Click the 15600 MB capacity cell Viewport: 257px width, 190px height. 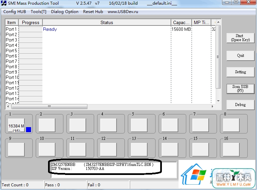point(181,29)
